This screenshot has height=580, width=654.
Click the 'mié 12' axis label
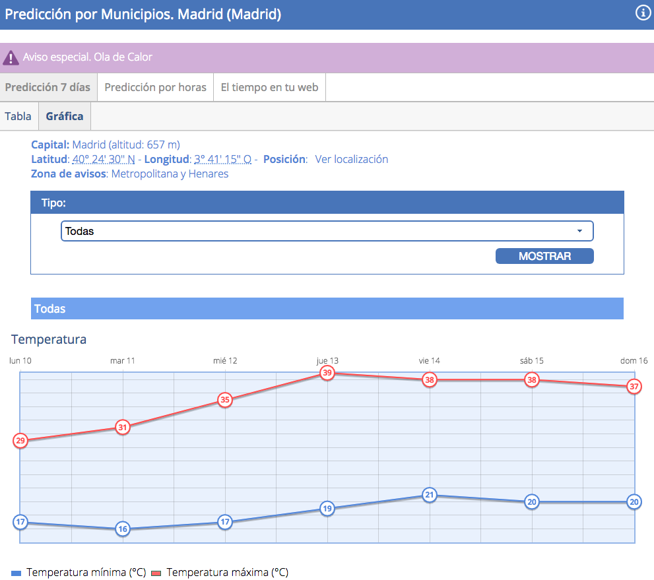[225, 361]
